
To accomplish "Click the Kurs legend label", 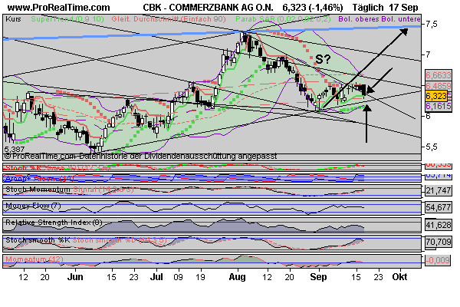I will 13,19.
